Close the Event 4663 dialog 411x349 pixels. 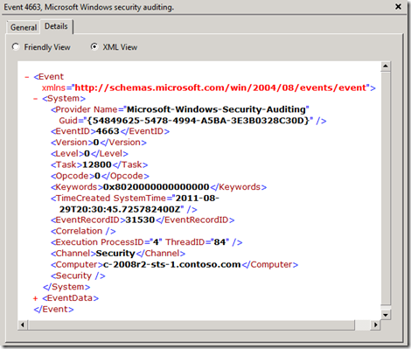point(398,6)
